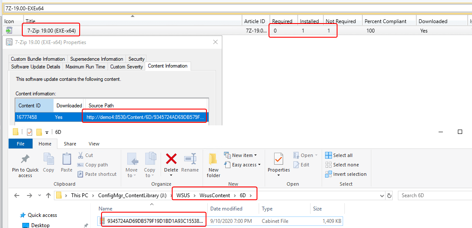Screen dimensions: 472x228
Task: Open Software Update Details tab
Action: tap(36, 66)
